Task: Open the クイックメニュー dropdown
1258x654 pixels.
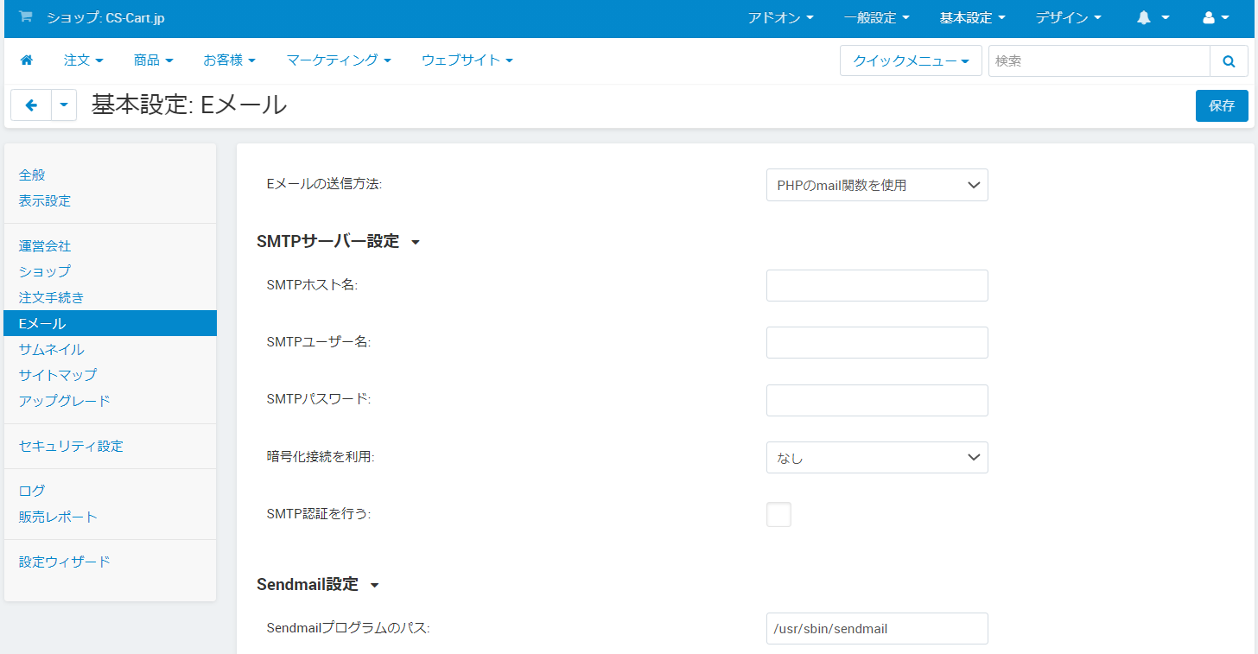Action: pos(911,60)
